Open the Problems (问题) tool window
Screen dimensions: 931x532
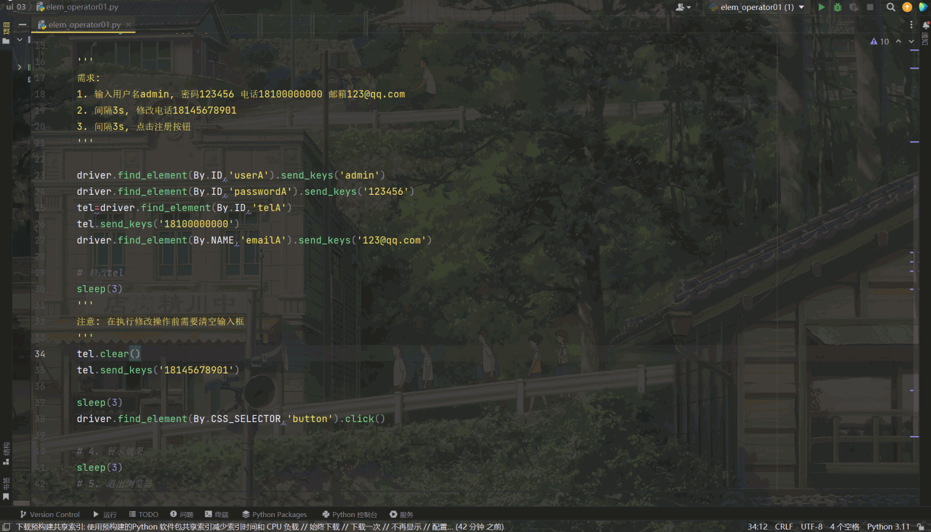click(182, 515)
